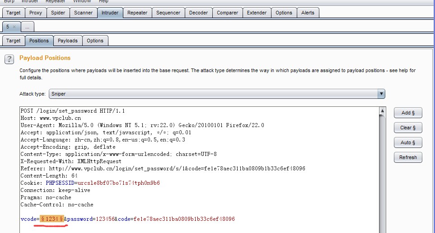Switch to the Decoder tab
The image size is (435, 233).
[x=198, y=13]
